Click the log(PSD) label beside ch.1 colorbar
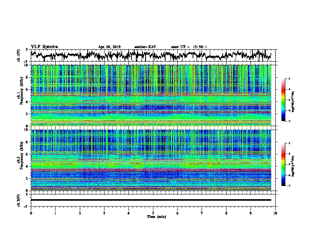The width and height of the screenshot is (310, 239). [293, 102]
